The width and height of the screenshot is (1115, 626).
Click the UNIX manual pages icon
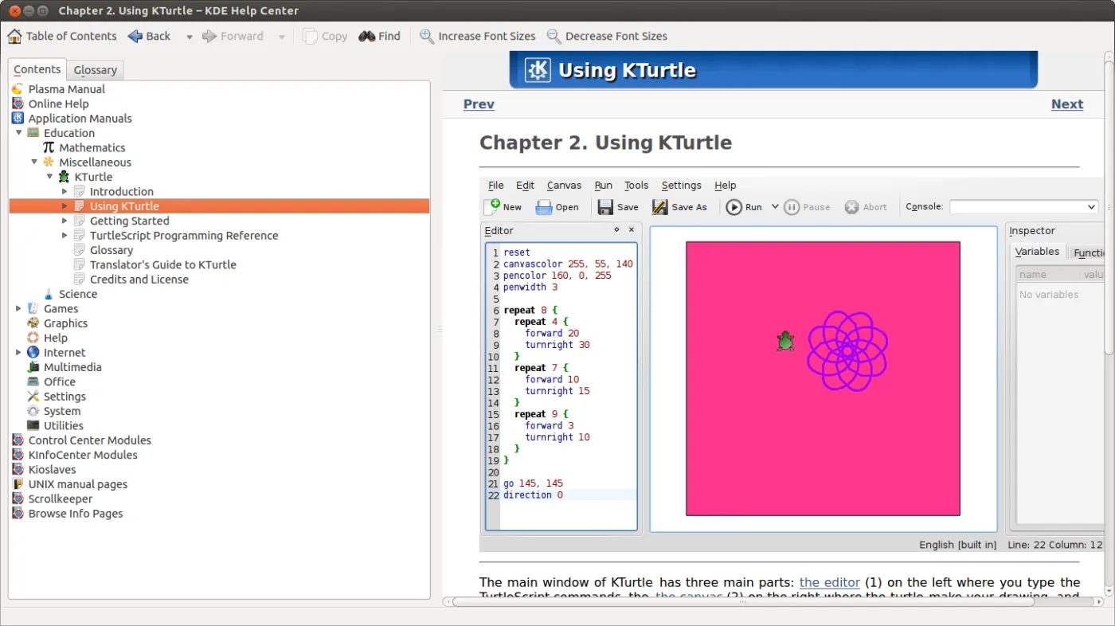tap(18, 484)
